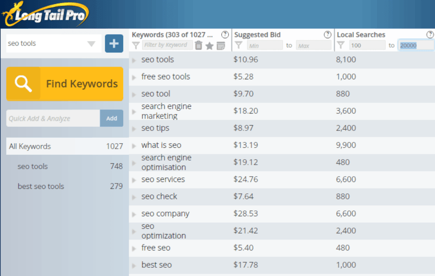
Task: Expand the seo optimization row
Action: [134, 232]
